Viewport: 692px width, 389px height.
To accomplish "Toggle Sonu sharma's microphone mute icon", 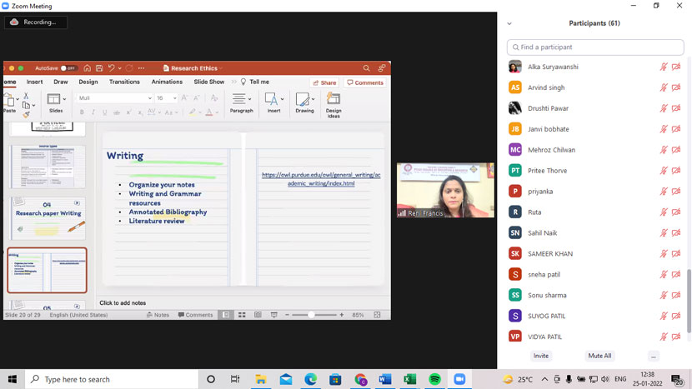I will click(664, 295).
